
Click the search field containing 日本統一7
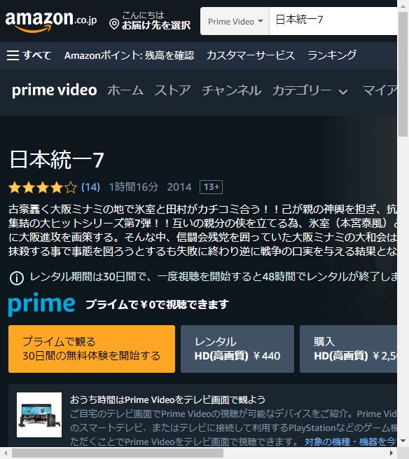pyautogui.click(x=333, y=21)
